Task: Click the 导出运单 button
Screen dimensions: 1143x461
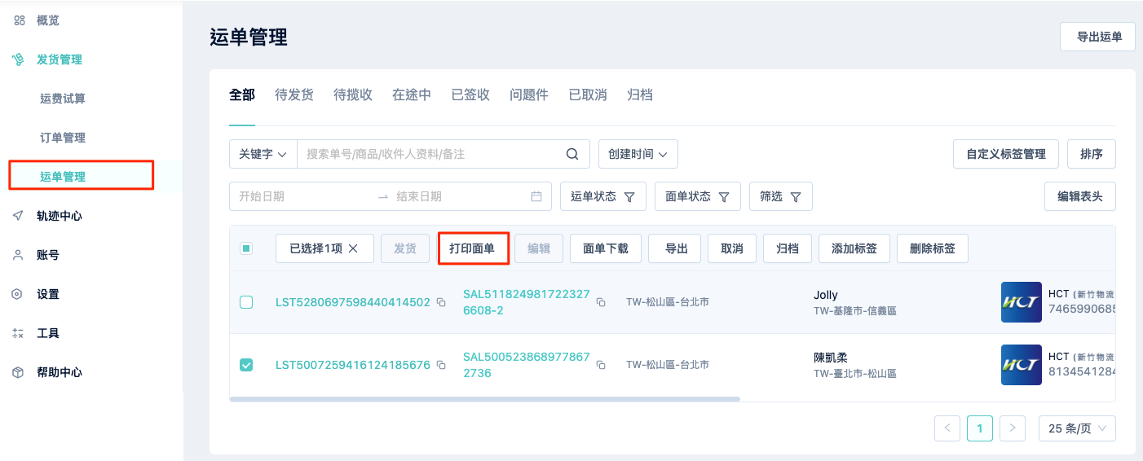Action: click(x=1097, y=37)
